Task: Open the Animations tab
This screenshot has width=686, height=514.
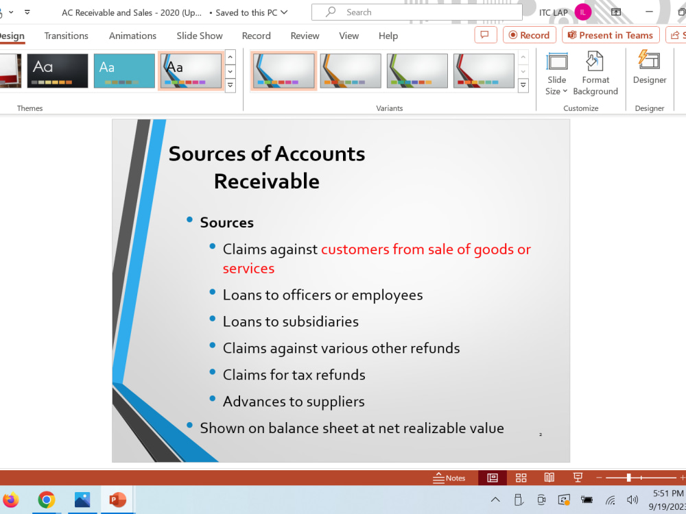Action: coord(132,36)
